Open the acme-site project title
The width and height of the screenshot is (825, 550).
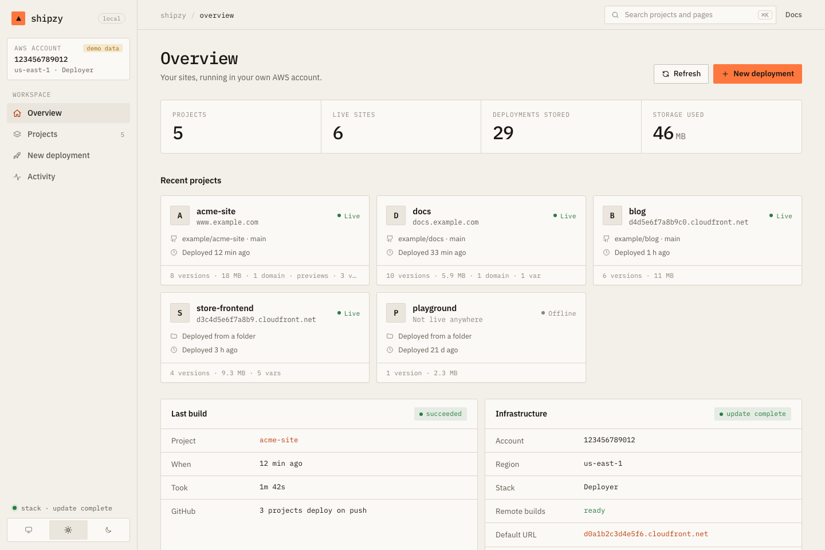pos(216,211)
